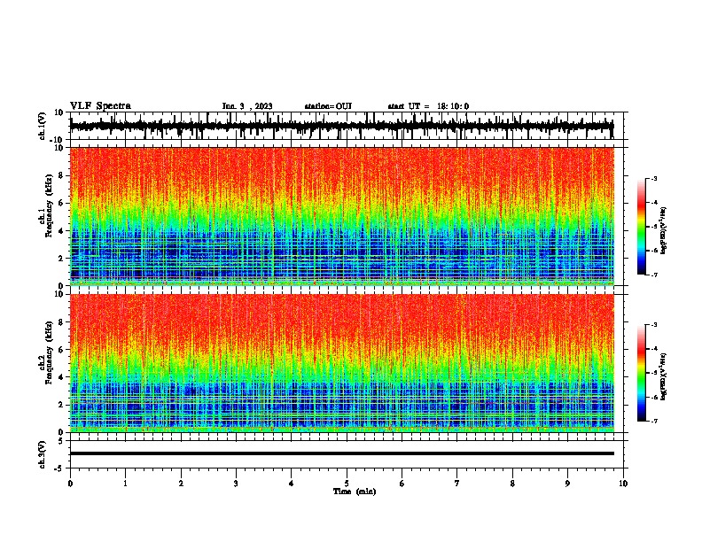Click the time axis tick label "9"
This screenshot has width=702, height=542.
(567, 484)
